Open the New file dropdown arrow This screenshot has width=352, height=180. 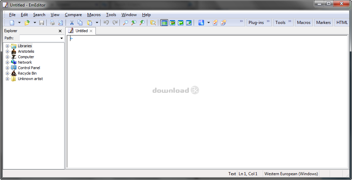[19, 23]
